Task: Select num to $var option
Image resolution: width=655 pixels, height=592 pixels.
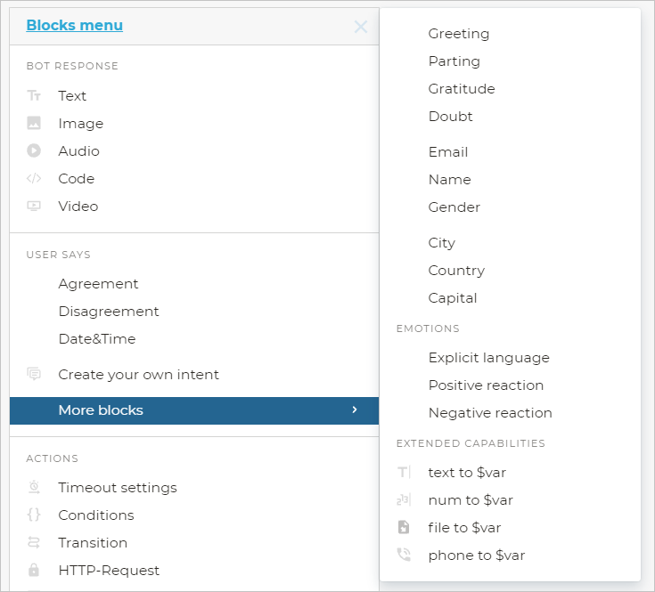Action: (471, 500)
